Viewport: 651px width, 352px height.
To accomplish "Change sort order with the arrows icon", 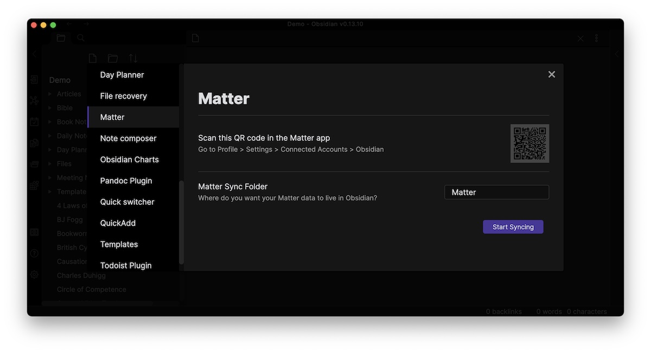I will click(133, 58).
